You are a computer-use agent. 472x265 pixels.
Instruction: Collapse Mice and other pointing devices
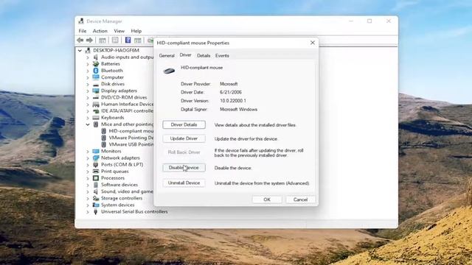click(x=88, y=124)
